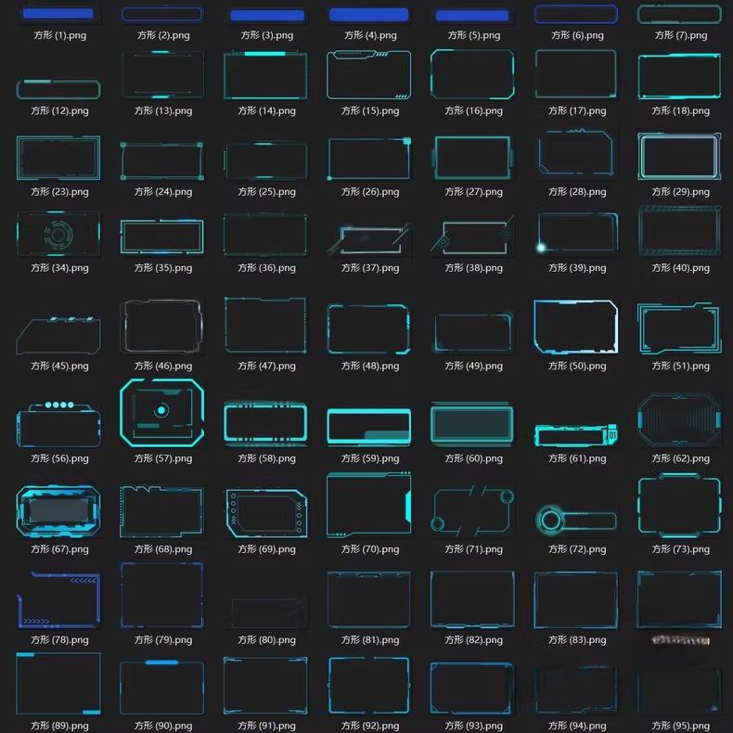Select the 方形 (15).png thumbnail
Image resolution: width=733 pixels, height=733 pixels.
tap(368, 75)
